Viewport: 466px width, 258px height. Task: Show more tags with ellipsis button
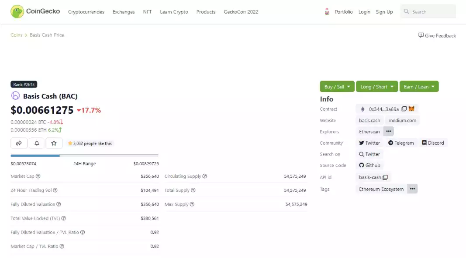coord(412,189)
